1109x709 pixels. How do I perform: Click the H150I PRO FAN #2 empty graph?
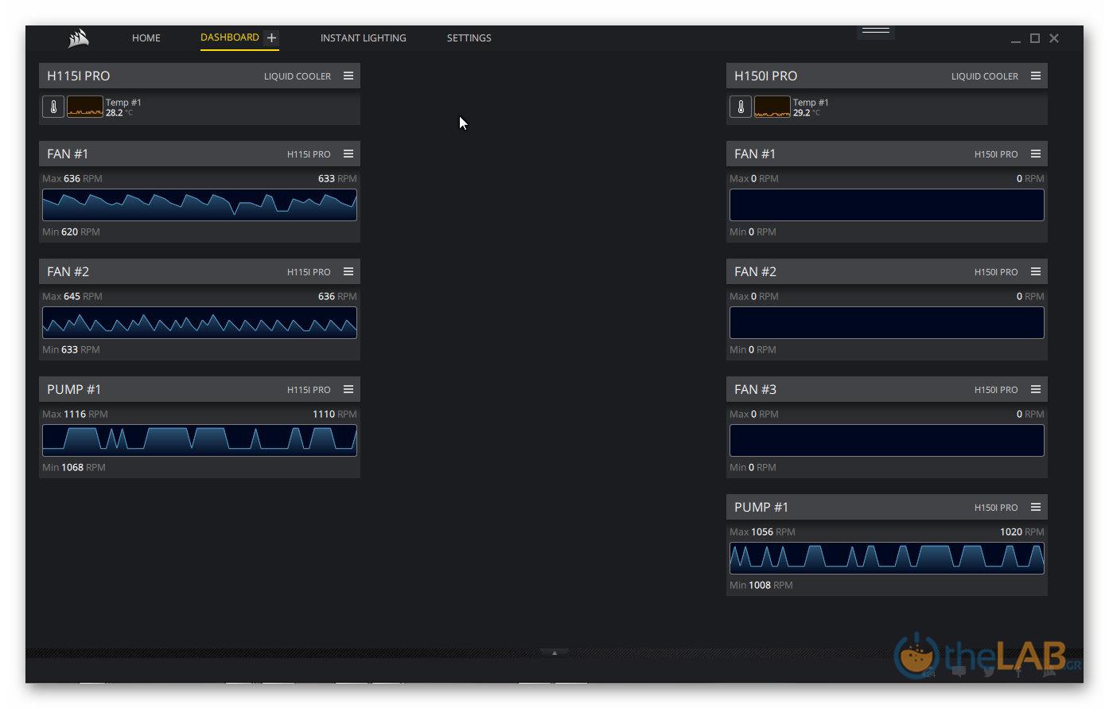pyautogui.click(x=887, y=322)
